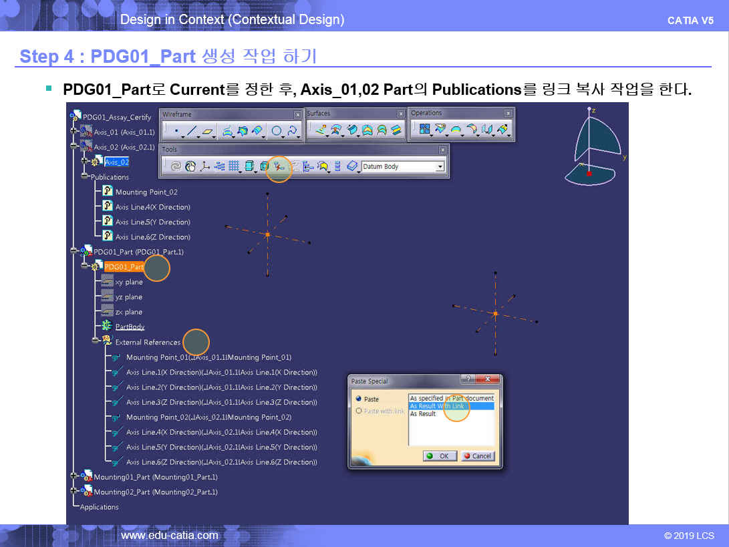
Task: Click the highlighted lightning-bolt icon in Tools toolbar
Action: pyautogui.click(x=278, y=167)
